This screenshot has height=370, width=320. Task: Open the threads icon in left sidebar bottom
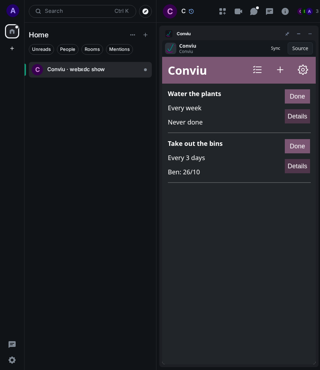(12, 344)
